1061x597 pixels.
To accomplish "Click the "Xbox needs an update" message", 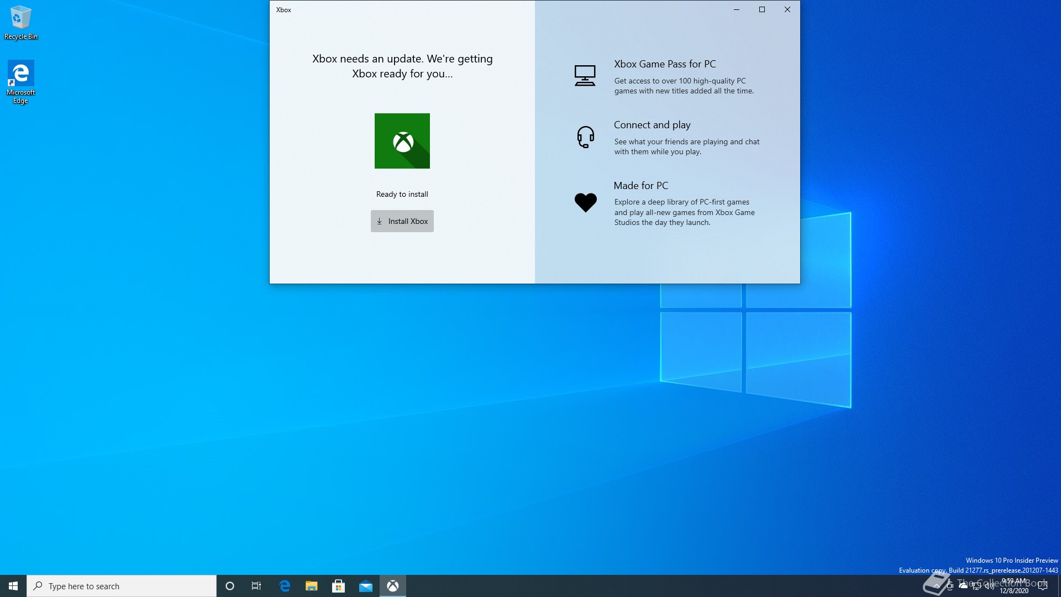I will coord(402,66).
